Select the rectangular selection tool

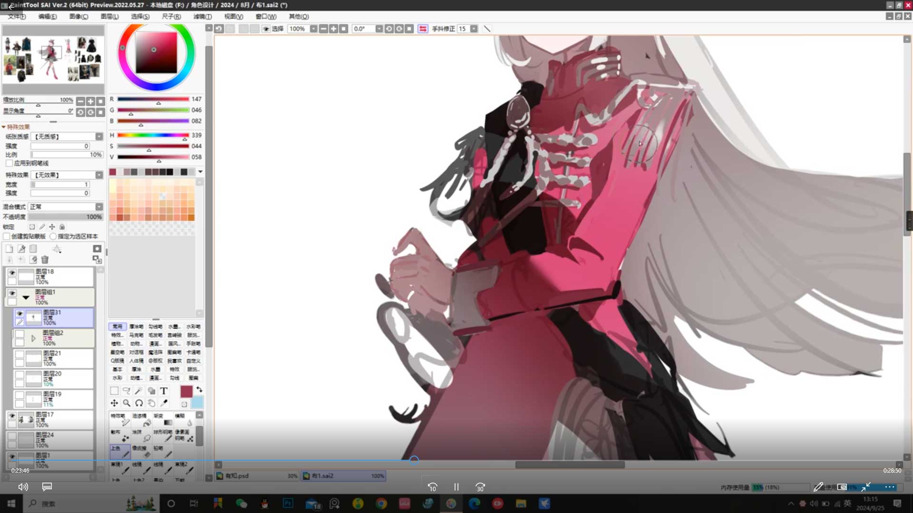click(114, 391)
